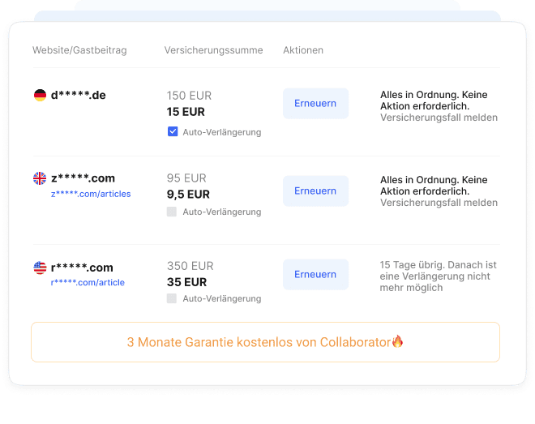Click the 15 EUR price

pyautogui.click(x=186, y=112)
